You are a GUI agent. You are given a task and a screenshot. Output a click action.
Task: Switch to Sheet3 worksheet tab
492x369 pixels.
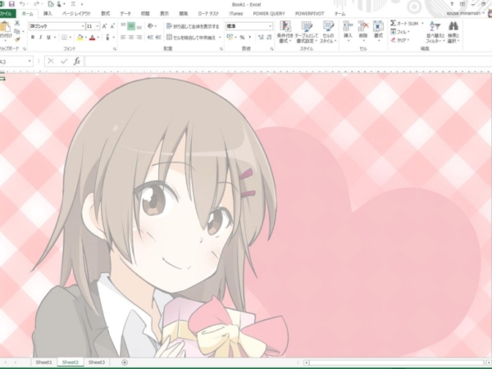tap(97, 362)
